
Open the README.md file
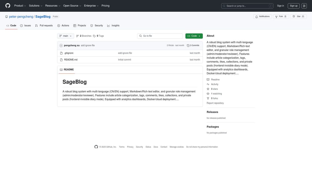point(71,60)
